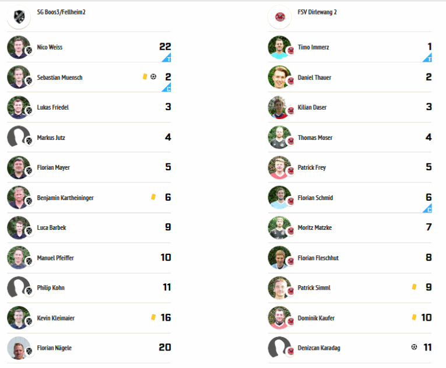This screenshot has height=368, width=446.
Task: Click Dominik Kaufer's yellow card icon
Action: (414, 317)
